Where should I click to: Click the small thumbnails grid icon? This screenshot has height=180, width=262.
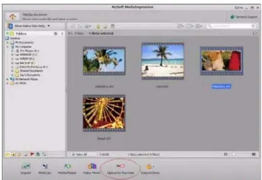pos(226,154)
